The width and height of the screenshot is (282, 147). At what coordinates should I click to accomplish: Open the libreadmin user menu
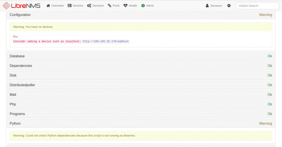pos(214,6)
